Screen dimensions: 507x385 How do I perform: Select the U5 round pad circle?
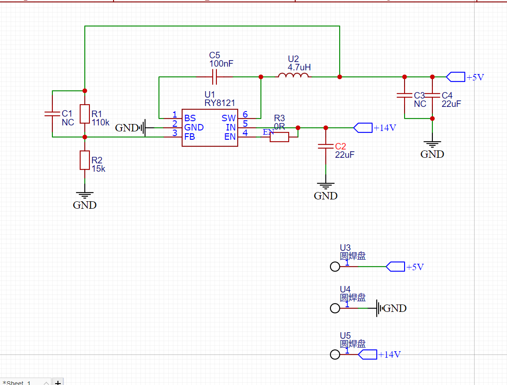pos(335,354)
